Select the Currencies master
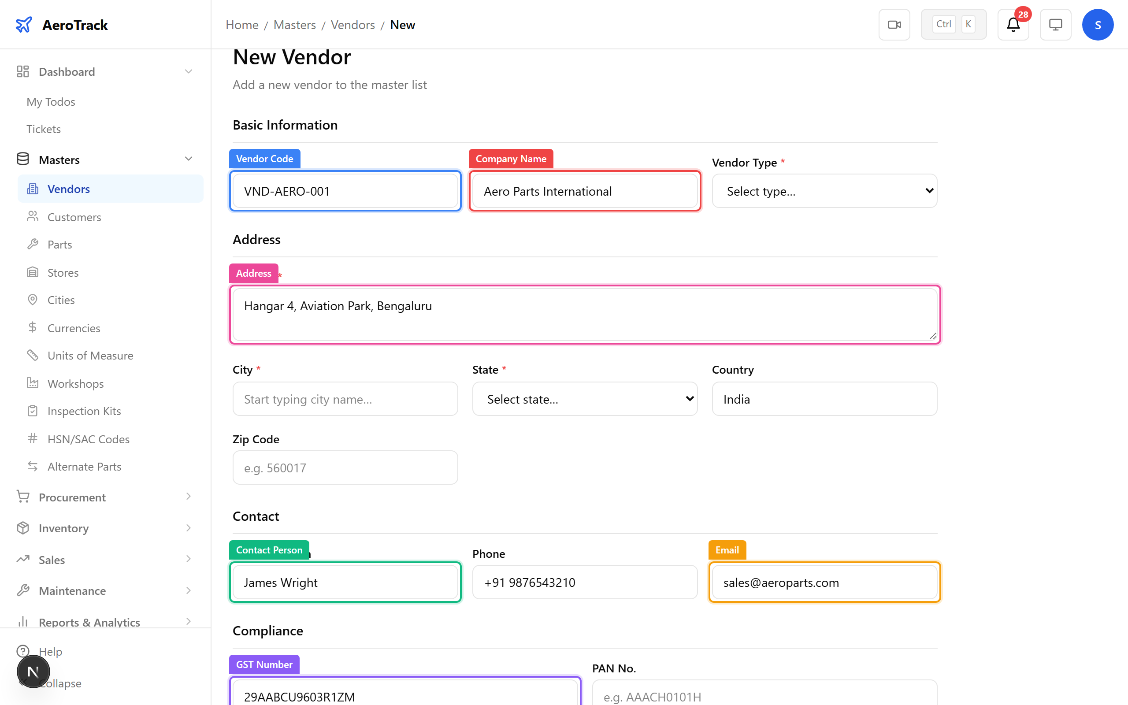 [73, 328]
